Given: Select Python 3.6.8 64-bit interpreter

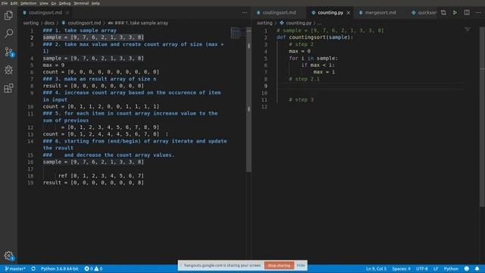Looking at the screenshot, I should (x=60, y=268).
